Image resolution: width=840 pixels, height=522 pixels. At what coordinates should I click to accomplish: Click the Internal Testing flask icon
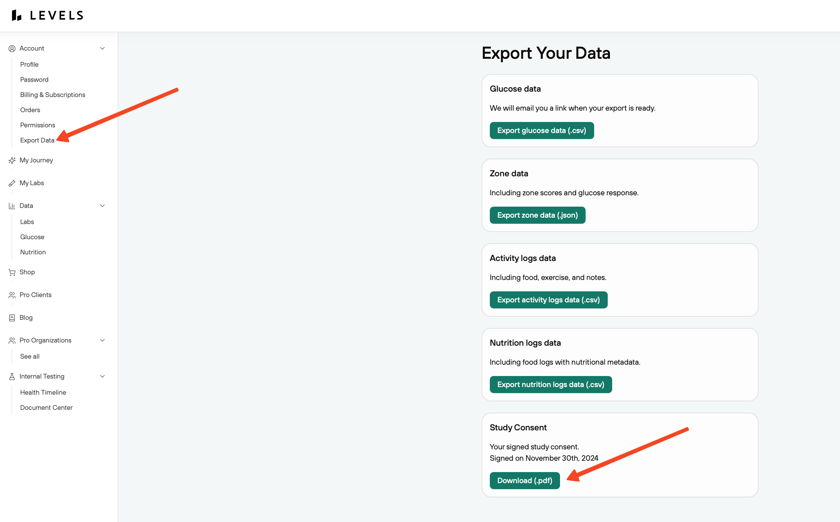(x=12, y=377)
